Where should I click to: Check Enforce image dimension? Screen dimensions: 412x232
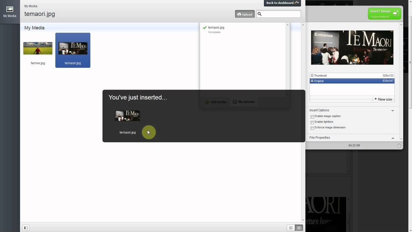tap(312, 128)
